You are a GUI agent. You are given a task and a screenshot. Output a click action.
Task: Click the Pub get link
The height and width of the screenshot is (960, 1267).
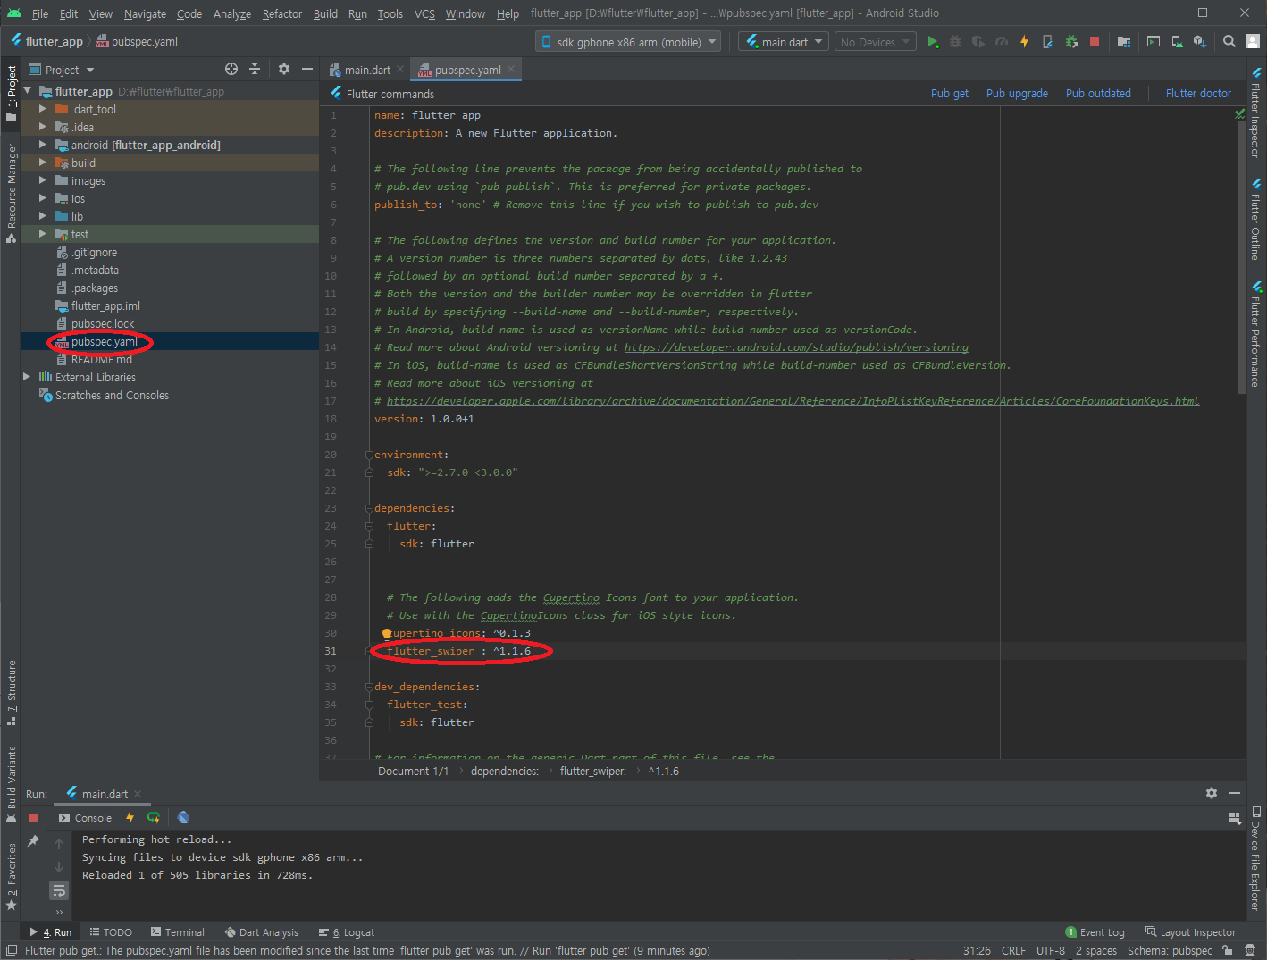949,94
